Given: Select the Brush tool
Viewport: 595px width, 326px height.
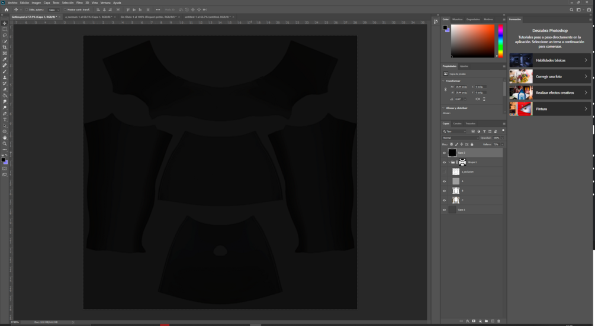Looking at the screenshot, I should [x=5, y=72].
